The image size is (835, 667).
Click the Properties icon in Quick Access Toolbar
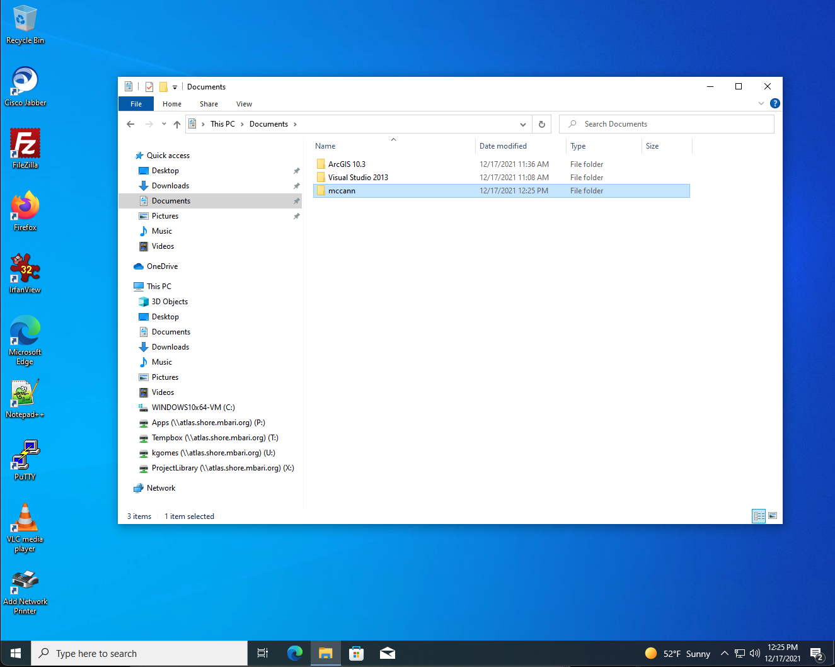pos(149,87)
